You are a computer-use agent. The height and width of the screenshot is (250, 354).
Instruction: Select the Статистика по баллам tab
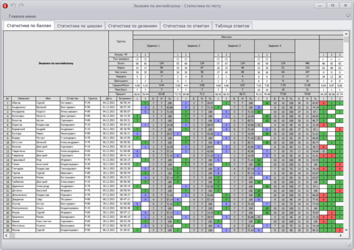pos(29,25)
